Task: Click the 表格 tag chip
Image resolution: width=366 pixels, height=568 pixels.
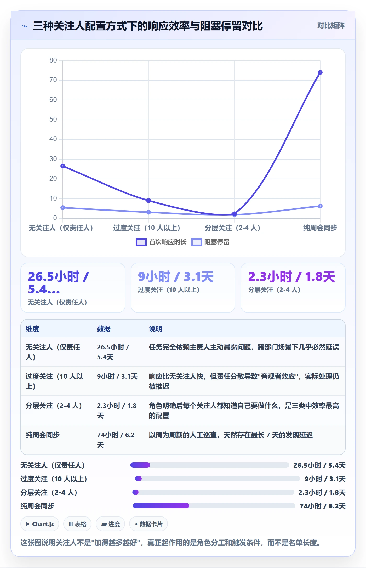Action: 77,524
